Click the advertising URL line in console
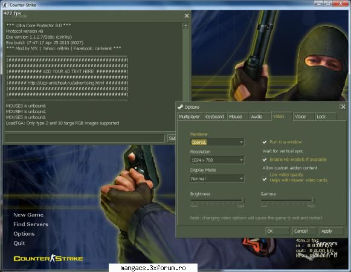Screen dimensions: 351x272 (68, 83)
